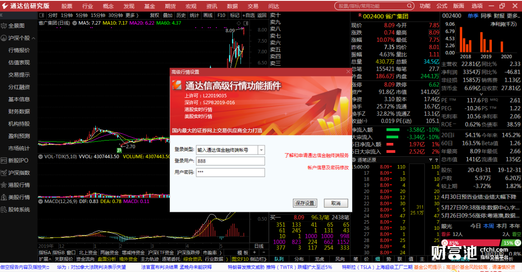The image size is (522, 272).
Task: Open link 帐户信息及密码修改
Action: tap(328, 168)
